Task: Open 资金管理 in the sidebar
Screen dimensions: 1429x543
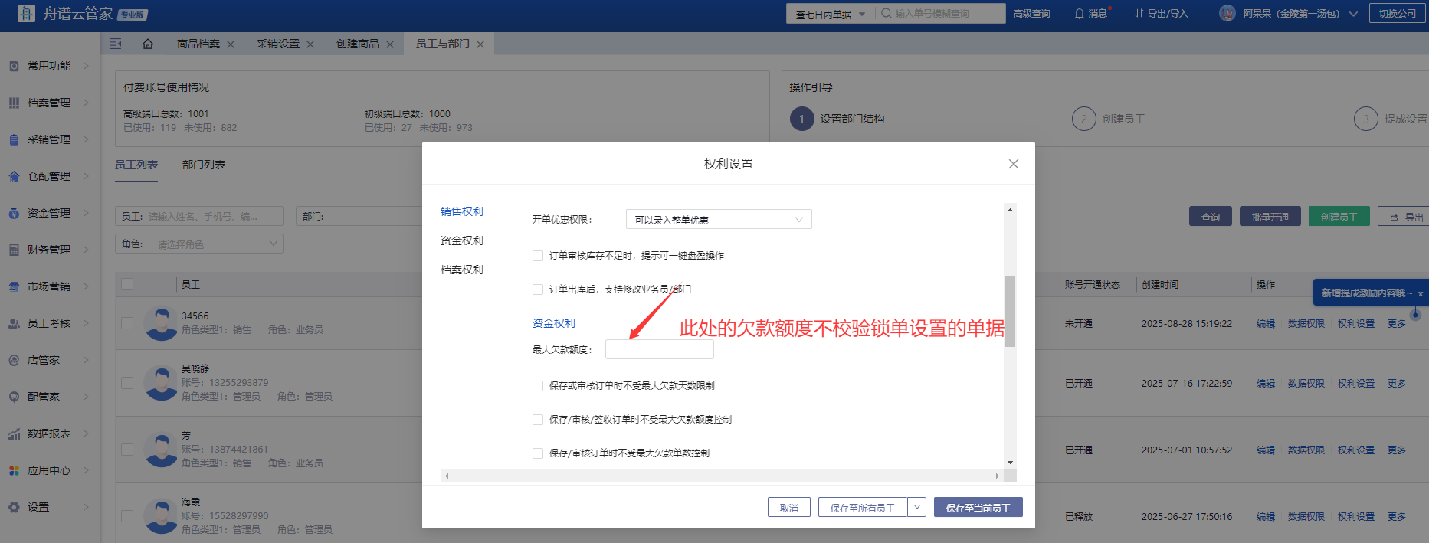Action: click(49, 213)
